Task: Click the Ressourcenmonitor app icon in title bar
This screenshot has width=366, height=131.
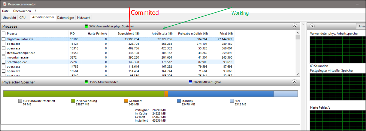Action: 4,4
